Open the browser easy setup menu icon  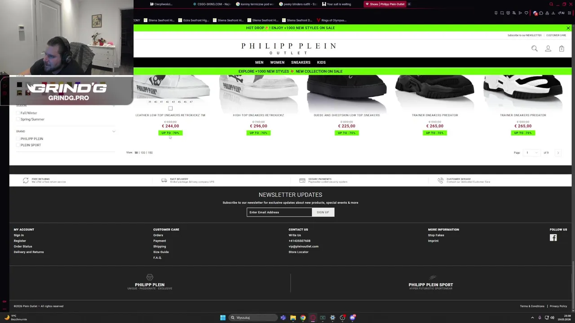[569, 13]
